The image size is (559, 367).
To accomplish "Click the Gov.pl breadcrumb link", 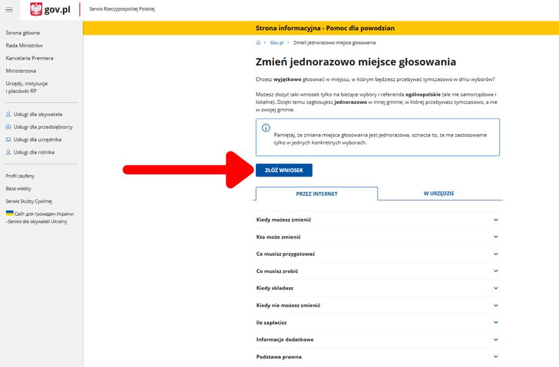I will click(x=276, y=42).
